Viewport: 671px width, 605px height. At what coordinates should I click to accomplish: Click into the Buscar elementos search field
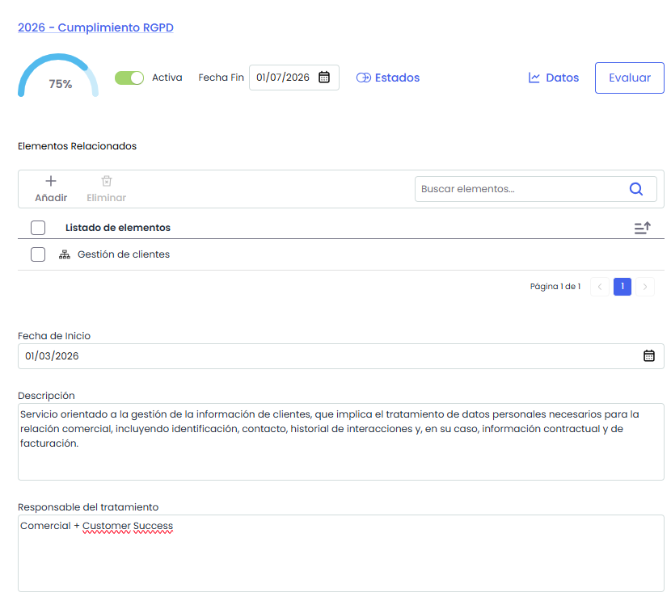517,189
